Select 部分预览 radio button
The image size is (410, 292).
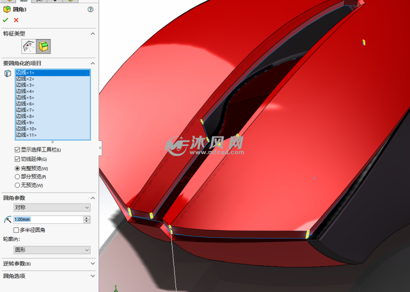[17, 177]
